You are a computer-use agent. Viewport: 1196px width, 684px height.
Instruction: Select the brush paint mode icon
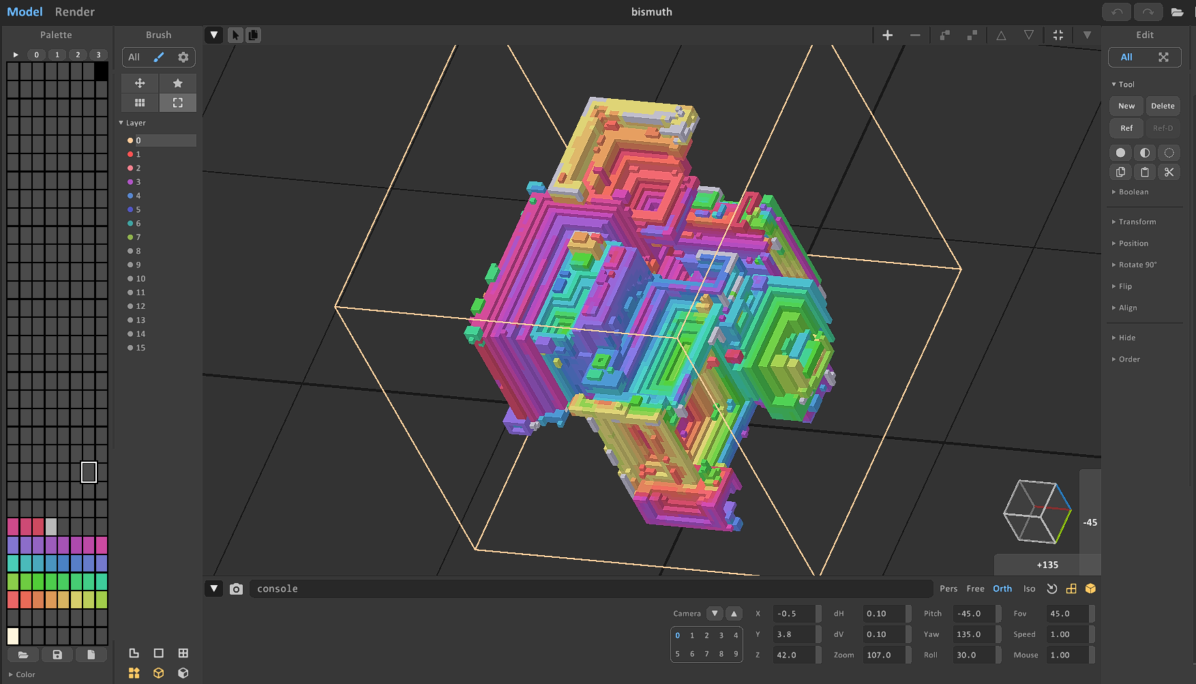click(159, 57)
